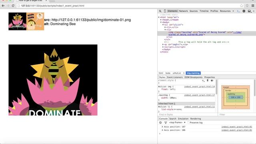Open source link index1_event_pract.html:14

coord(199,86)
